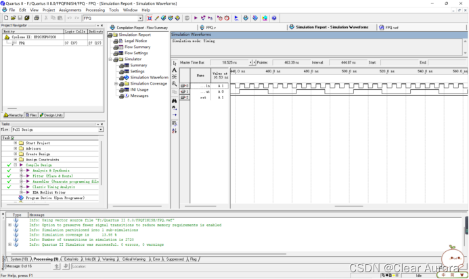469x279 pixels.
Task: Click the Snap to grid waveform icon
Action: pyautogui.click(x=175, y=123)
